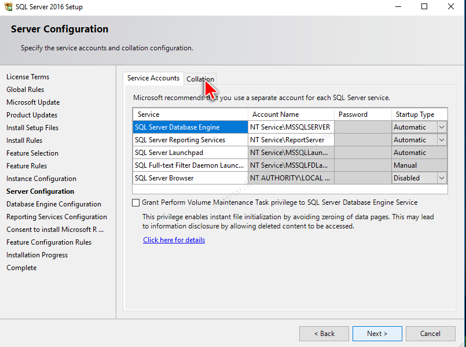Select the SQL Server Browser service row
Image resolution: width=466 pixels, height=347 pixels.
click(190, 178)
